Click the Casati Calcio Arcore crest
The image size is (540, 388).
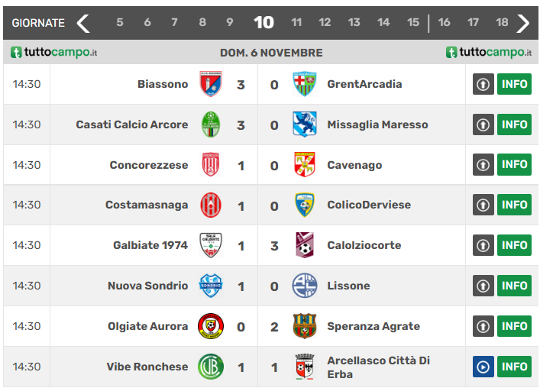(211, 124)
